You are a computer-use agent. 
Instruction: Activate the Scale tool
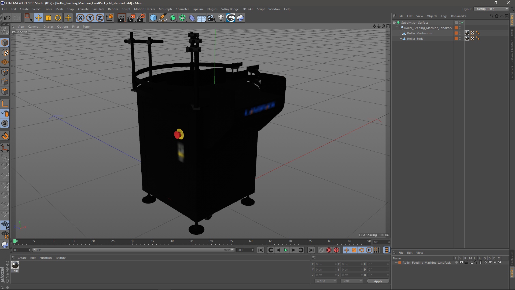click(48, 18)
